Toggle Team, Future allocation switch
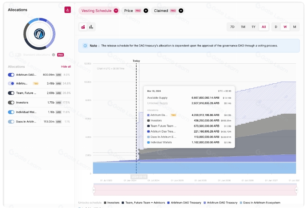The width and height of the screenshot is (308, 210). point(11,93)
